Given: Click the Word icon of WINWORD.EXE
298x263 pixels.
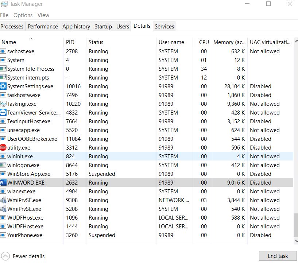Looking at the screenshot, I should point(3,183).
